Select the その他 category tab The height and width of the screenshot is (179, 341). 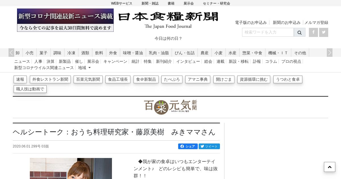click(x=300, y=53)
